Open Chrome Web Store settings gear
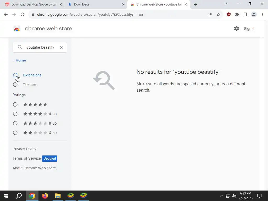Screen dimensions: 268x201 pos(237,29)
